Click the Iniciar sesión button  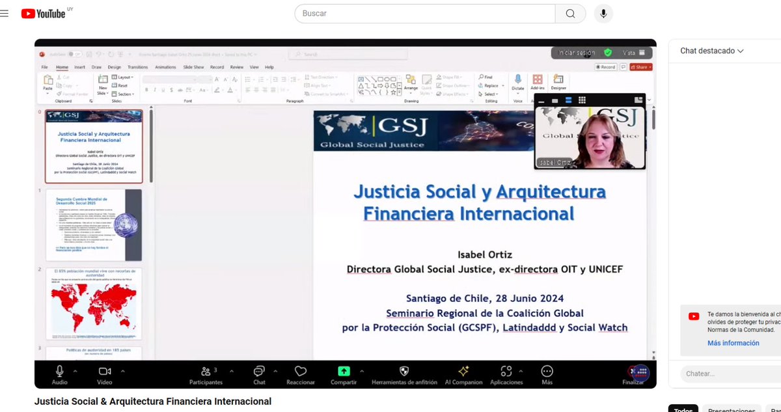pos(576,53)
